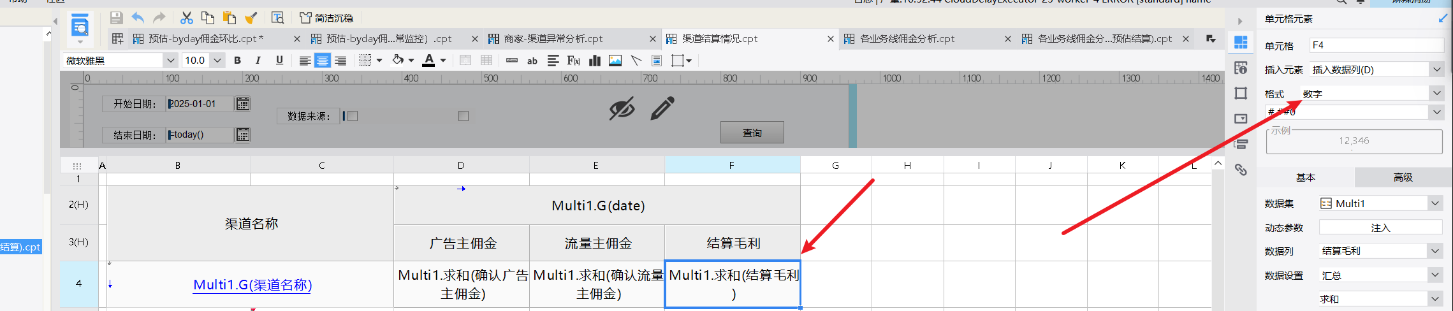Click the merge cells icon
Image resolution: width=1453 pixels, height=311 pixels.
tap(465, 61)
